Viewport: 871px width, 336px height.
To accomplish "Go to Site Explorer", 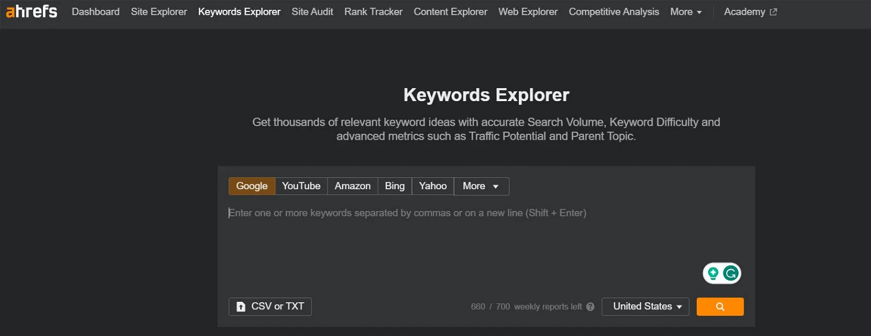I will point(158,12).
